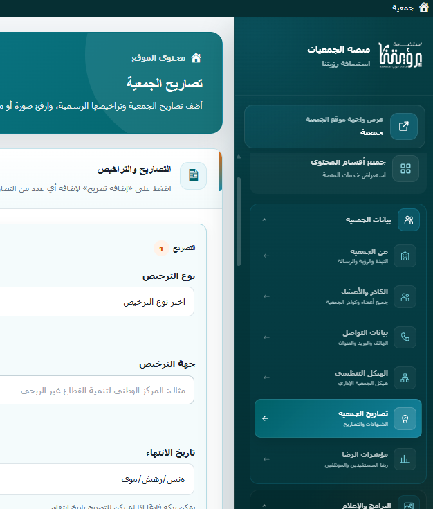The height and width of the screenshot is (509, 433).
Task: Click arrow next to مؤشرات الرضا
Action: pos(266,459)
